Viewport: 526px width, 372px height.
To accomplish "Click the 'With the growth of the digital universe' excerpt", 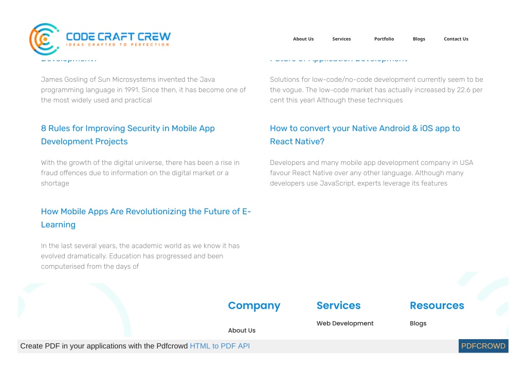I will click(x=140, y=173).
